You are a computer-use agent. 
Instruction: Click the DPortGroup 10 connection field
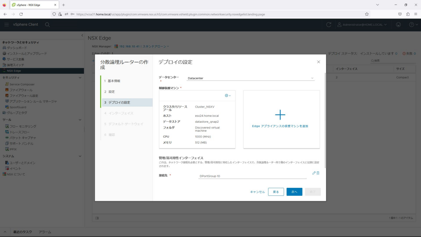coord(252,176)
